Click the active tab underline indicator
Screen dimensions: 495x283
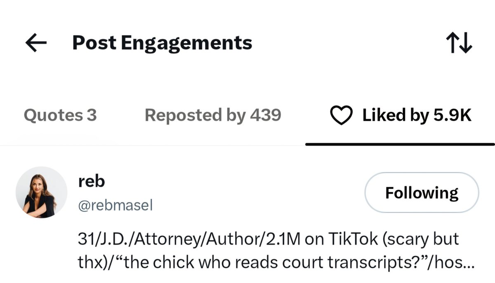400,144
